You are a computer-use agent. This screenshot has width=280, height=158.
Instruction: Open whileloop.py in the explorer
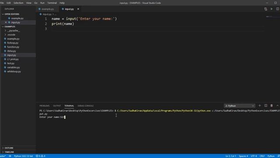click(x=14, y=72)
